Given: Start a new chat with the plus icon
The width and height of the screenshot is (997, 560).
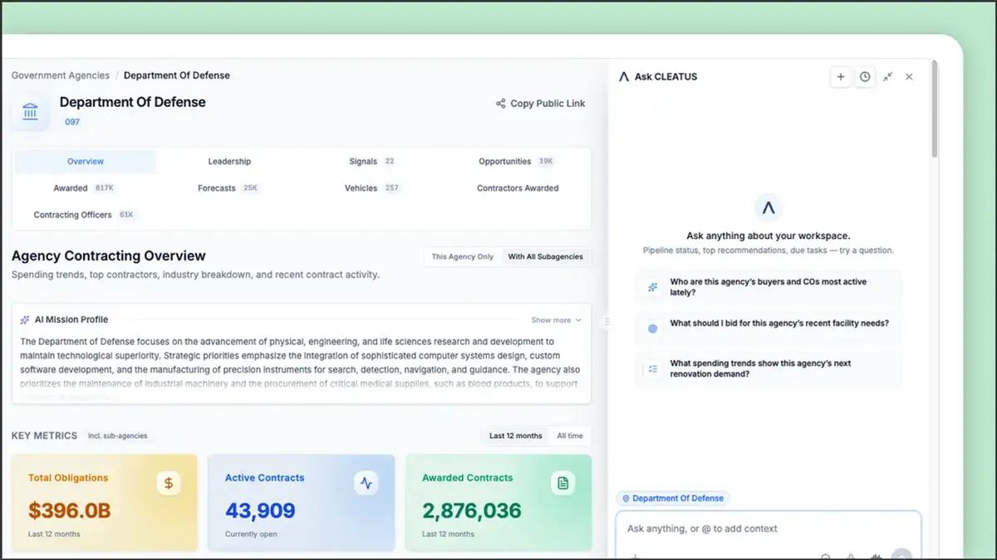Looking at the screenshot, I should [841, 76].
